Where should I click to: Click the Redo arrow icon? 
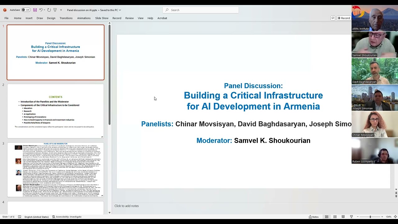point(49,10)
